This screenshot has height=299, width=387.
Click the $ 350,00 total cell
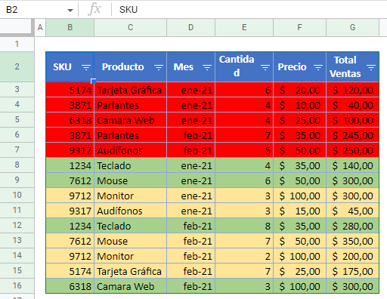(352, 241)
